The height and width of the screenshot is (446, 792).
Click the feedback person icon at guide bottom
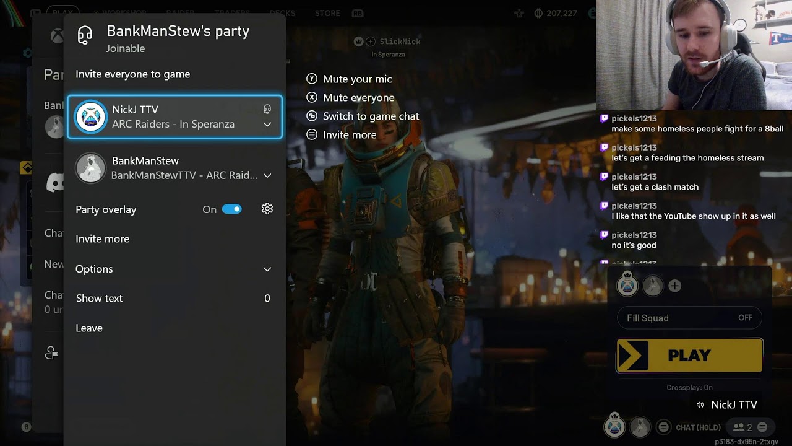pyautogui.click(x=52, y=353)
